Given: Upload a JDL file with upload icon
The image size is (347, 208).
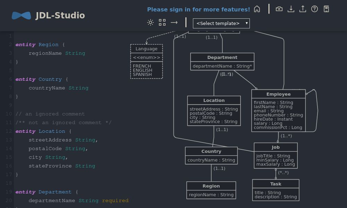Looking at the screenshot, I should point(303,9).
